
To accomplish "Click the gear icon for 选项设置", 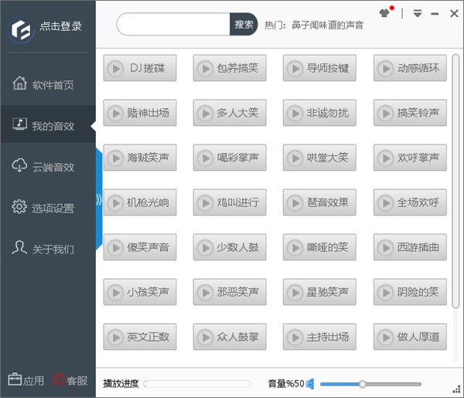I will coord(19,206).
